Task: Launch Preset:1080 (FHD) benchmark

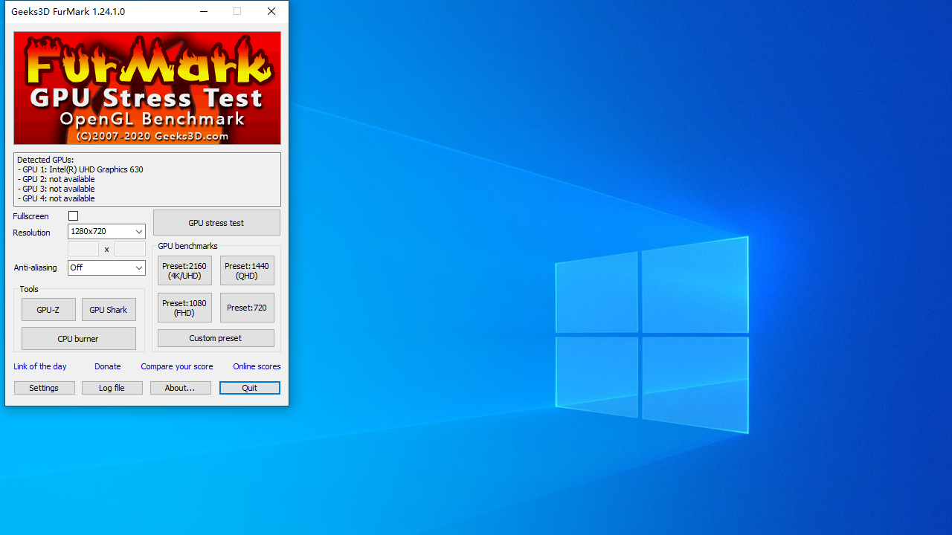Action: point(184,308)
